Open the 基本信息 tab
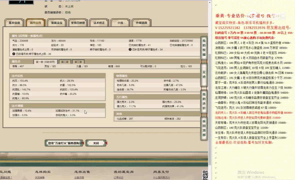Viewport: 295px width, 180px height. click(x=14, y=23)
